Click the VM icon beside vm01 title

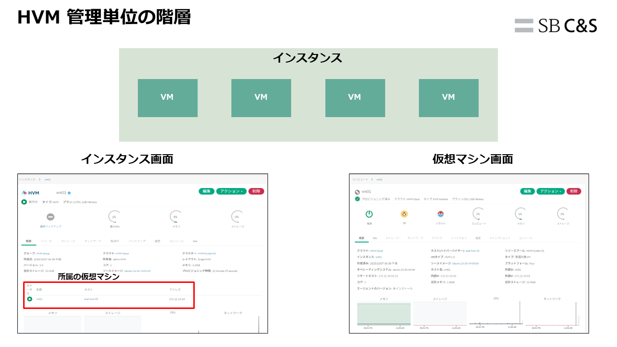click(x=357, y=192)
